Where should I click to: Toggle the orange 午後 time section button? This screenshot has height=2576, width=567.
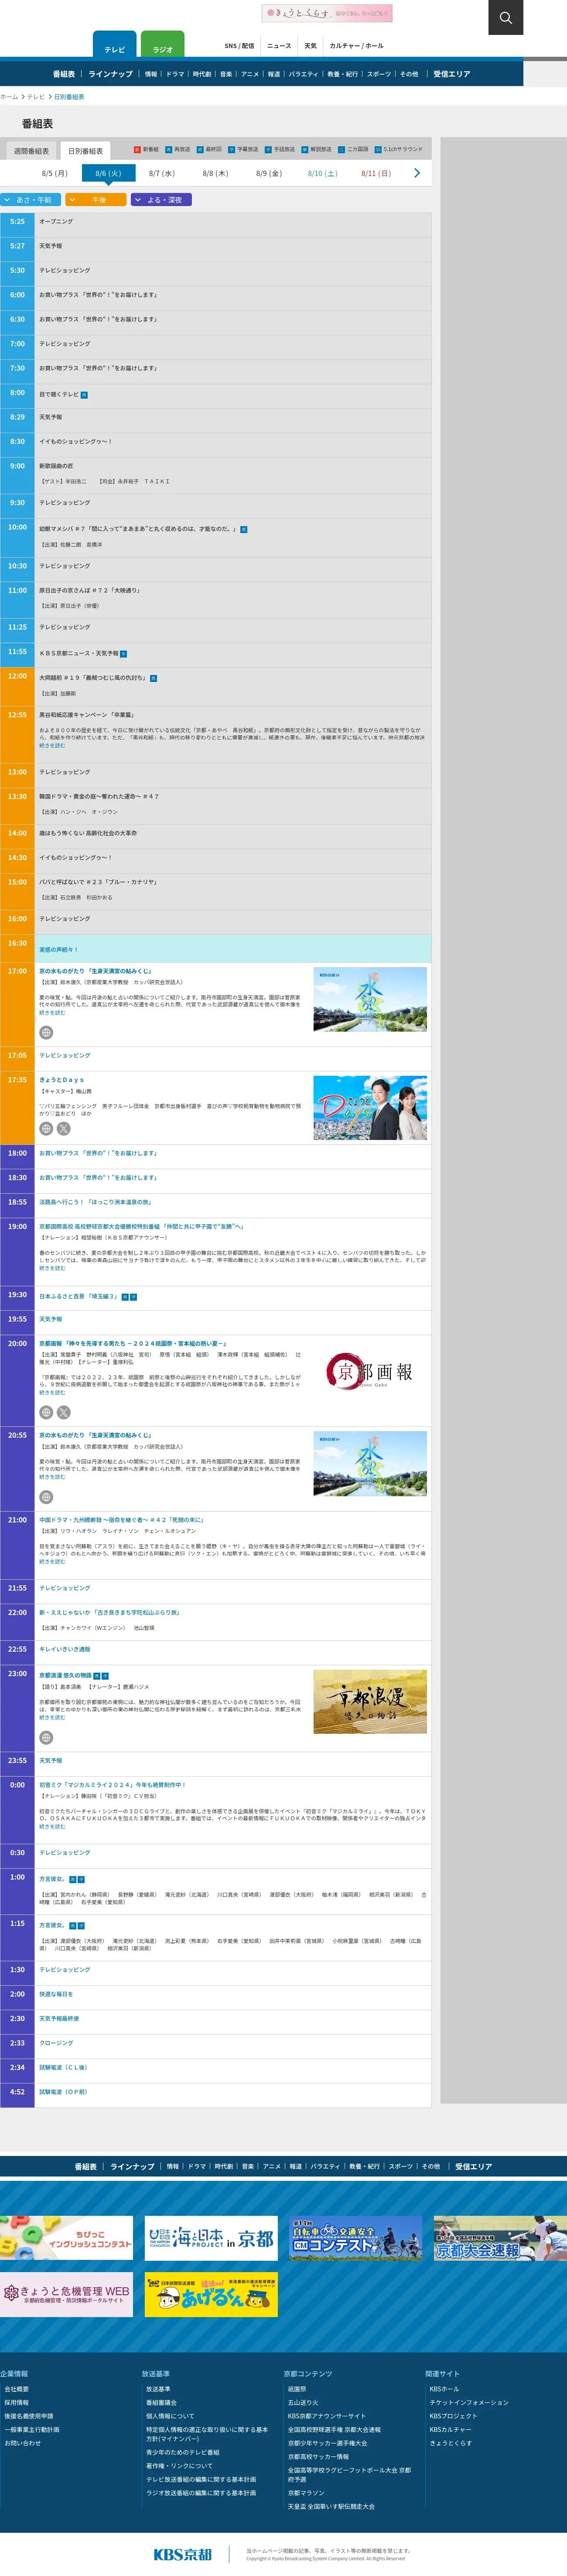(96, 200)
